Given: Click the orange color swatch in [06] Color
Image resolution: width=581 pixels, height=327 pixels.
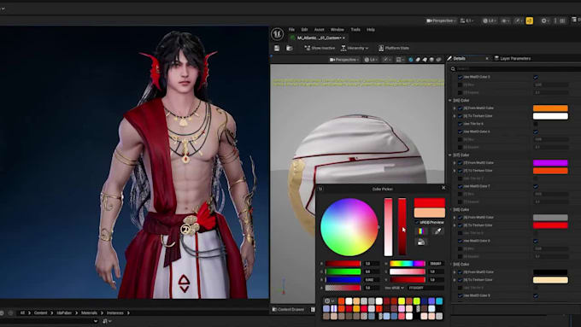Looking at the screenshot, I should [550, 108].
